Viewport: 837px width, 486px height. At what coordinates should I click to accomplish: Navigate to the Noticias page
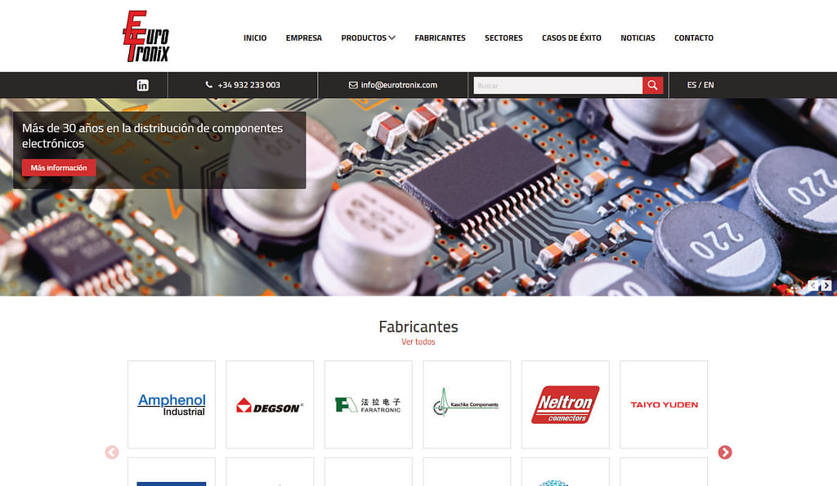pos(638,38)
